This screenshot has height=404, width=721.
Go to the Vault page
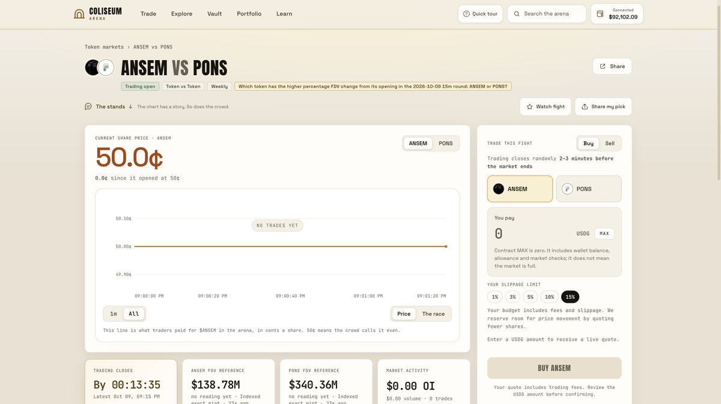coord(214,14)
